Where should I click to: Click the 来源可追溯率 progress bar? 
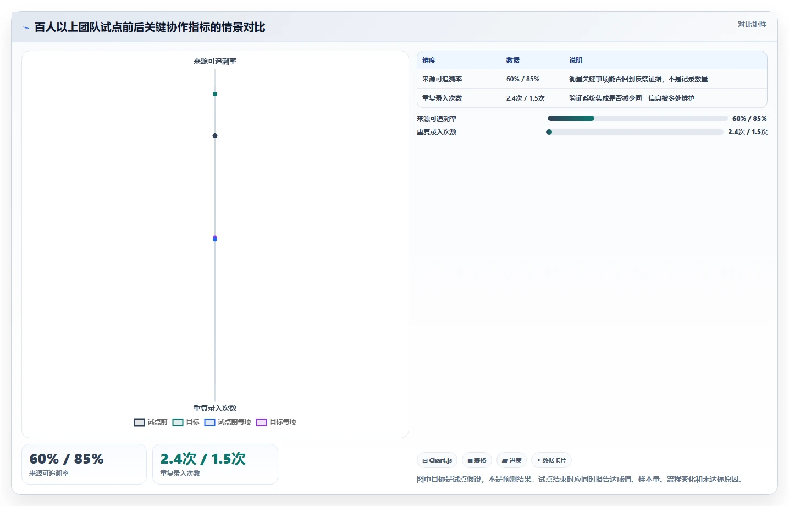(x=638, y=118)
